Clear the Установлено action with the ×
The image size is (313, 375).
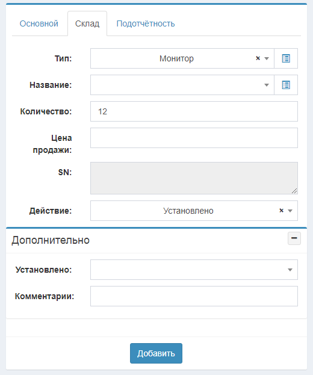click(282, 211)
